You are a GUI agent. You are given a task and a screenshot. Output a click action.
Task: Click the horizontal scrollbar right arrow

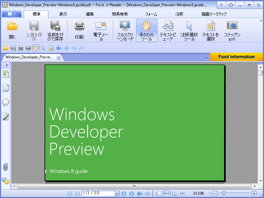(255, 186)
